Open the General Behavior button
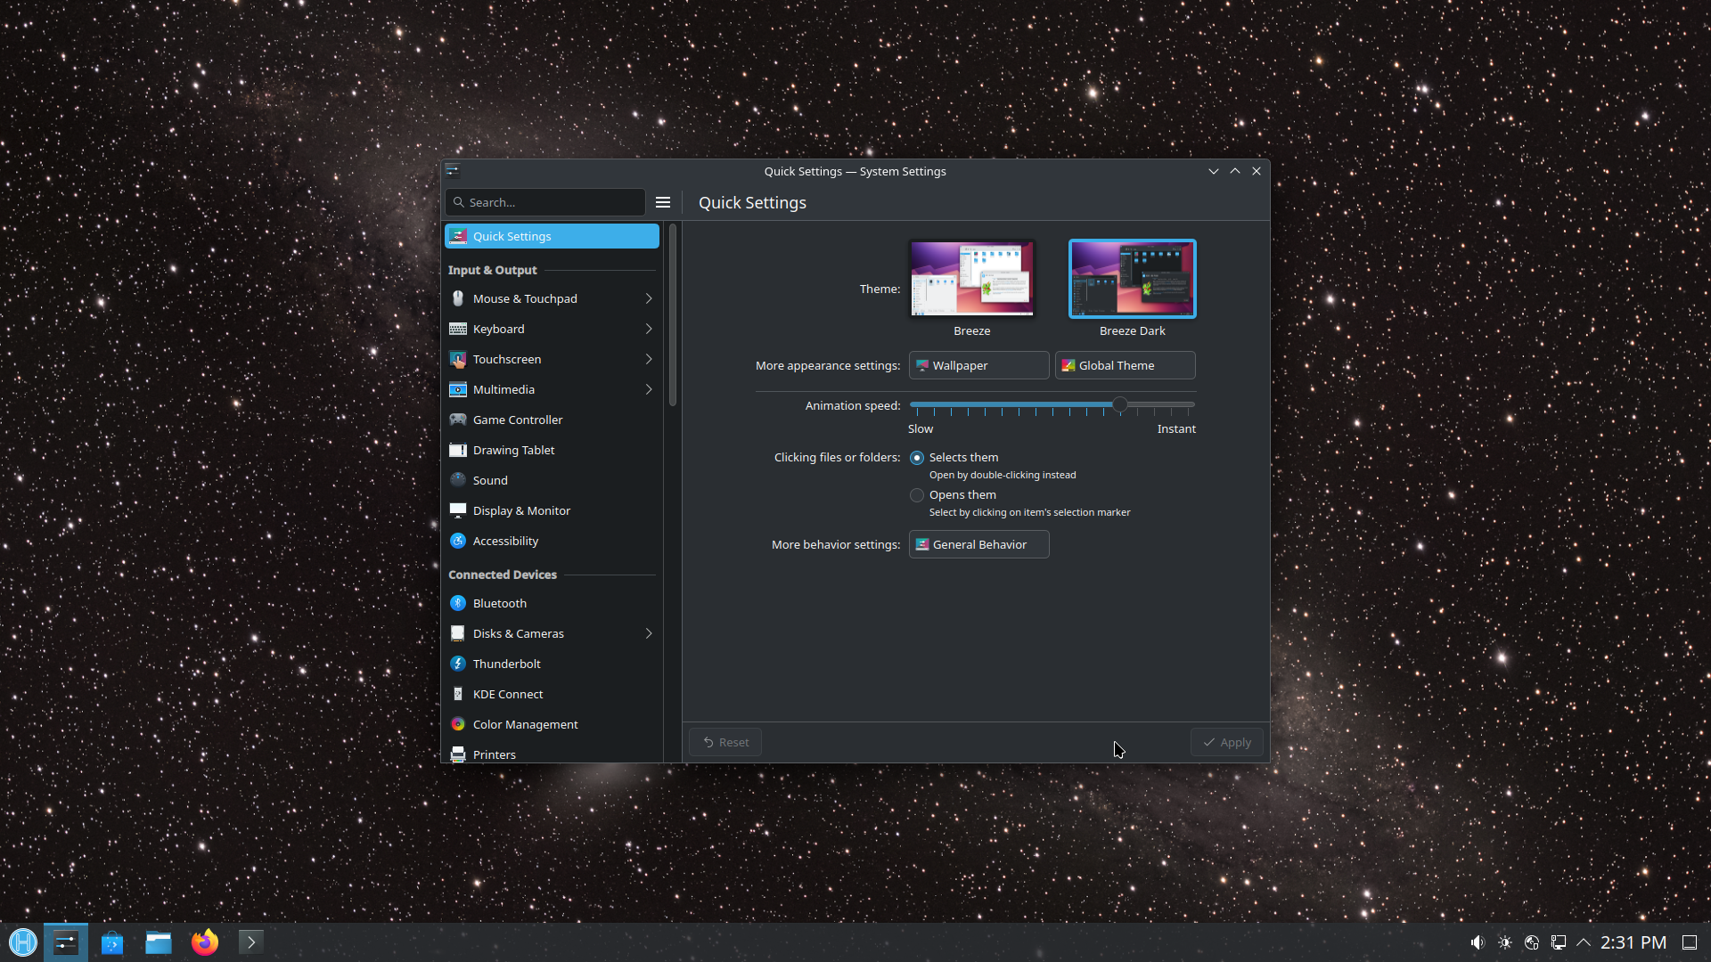1711x962 pixels. (x=978, y=544)
